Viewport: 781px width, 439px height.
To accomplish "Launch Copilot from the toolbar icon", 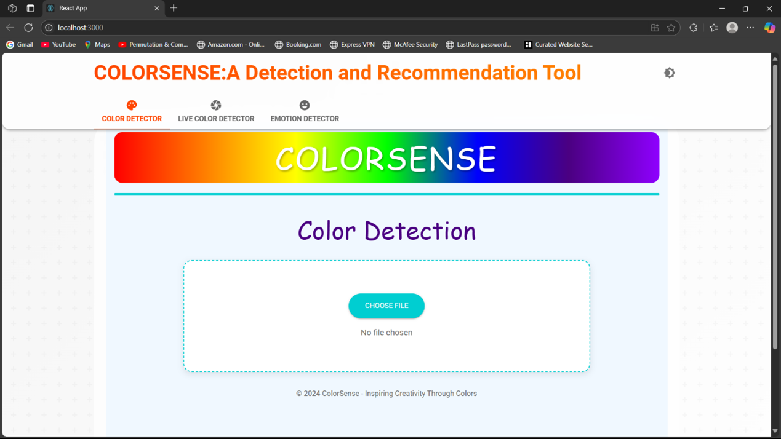I will 769,28.
